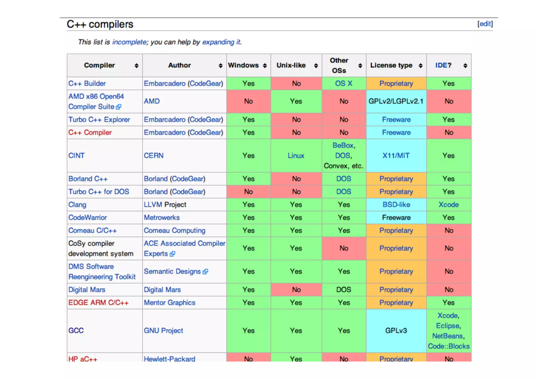This screenshot has height=379, width=537.
Task: Click the X11/MIT license link
Action: click(x=396, y=156)
